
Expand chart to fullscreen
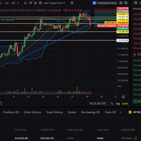pos(126,3)
